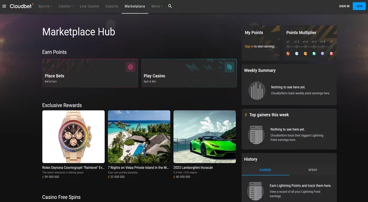The width and height of the screenshot is (368, 202).
Task: Click the Exclusive Rewards heading
Action: click(62, 105)
